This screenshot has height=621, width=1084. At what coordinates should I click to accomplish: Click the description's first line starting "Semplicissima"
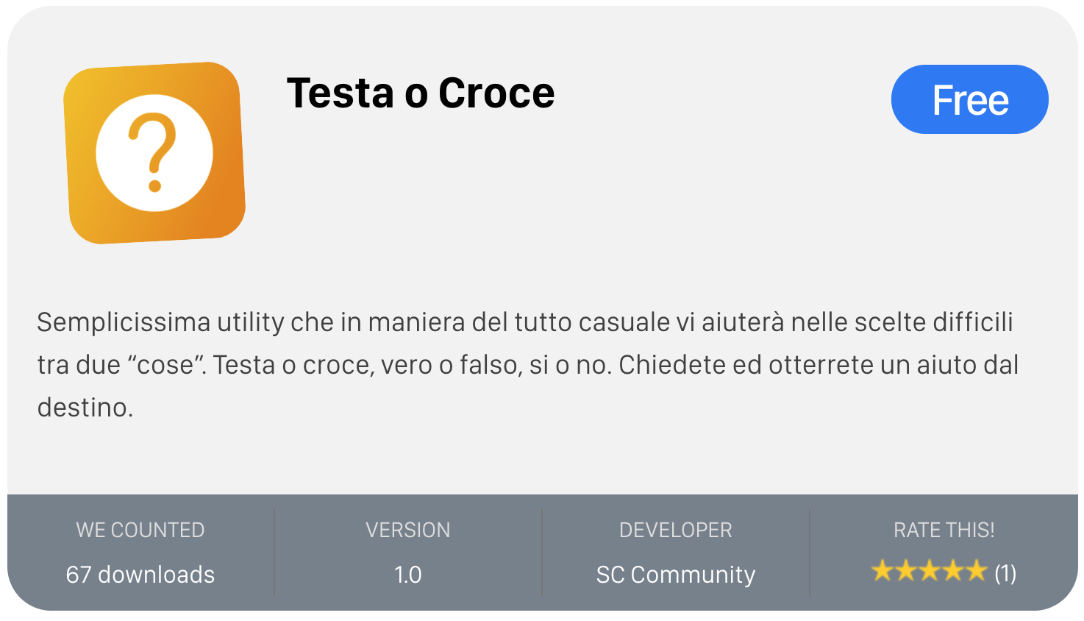coord(524,322)
